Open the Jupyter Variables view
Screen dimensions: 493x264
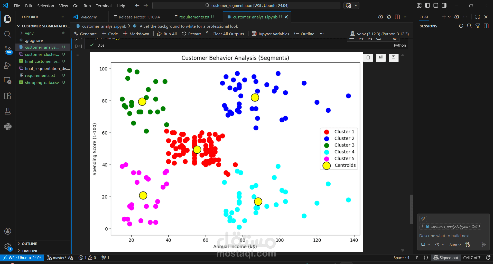click(270, 34)
